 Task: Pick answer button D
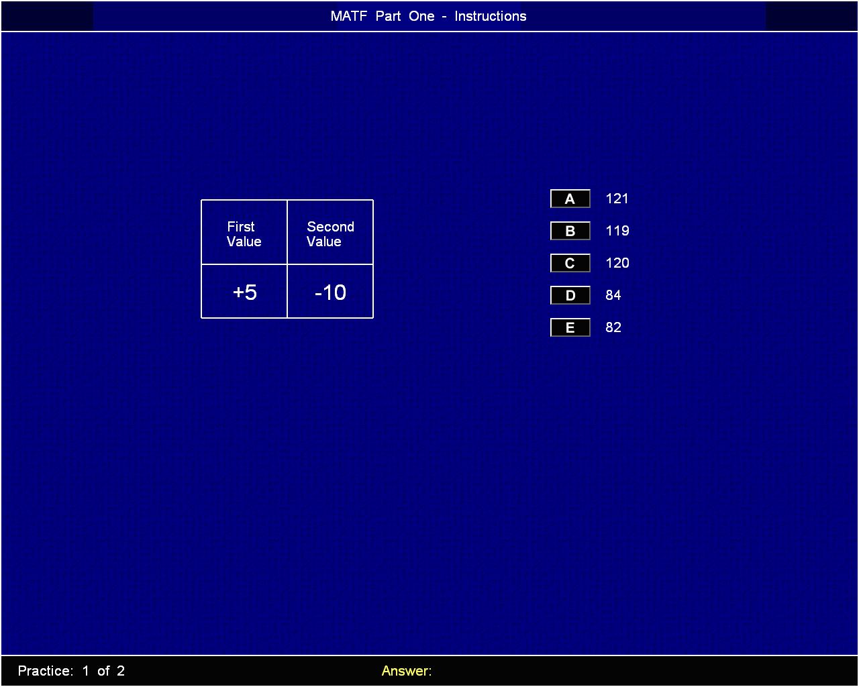click(x=570, y=295)
